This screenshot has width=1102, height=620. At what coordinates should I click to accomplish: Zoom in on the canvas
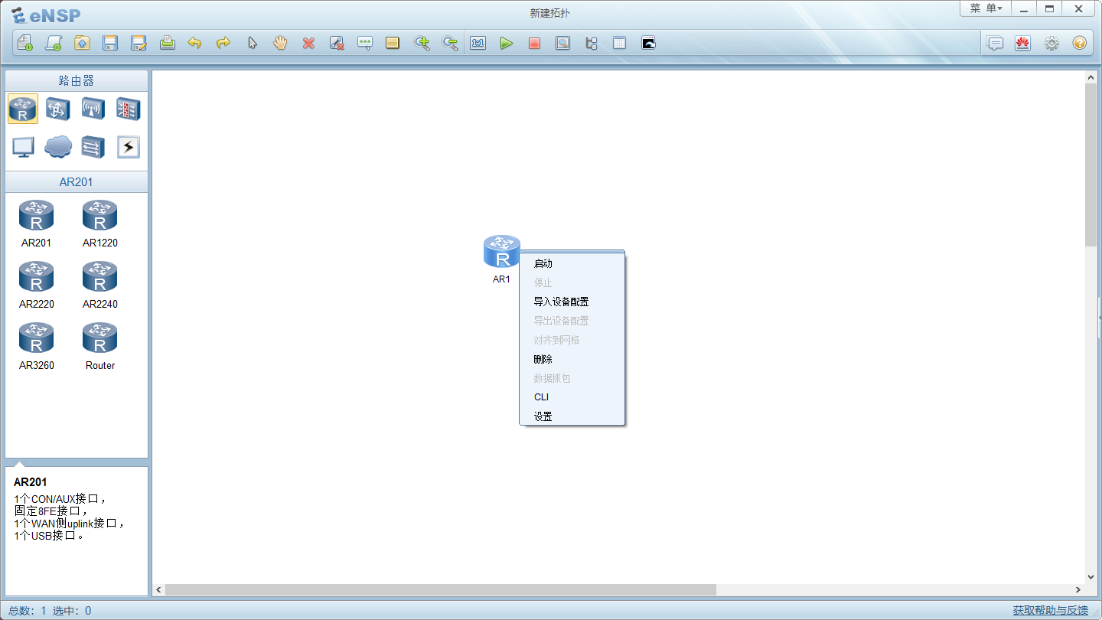pyautogui.click(x=422, y=43)
